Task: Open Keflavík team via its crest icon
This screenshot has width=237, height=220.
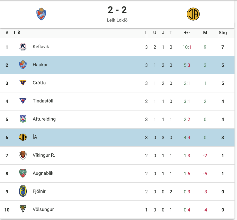Action: click(x=23, y=47)
